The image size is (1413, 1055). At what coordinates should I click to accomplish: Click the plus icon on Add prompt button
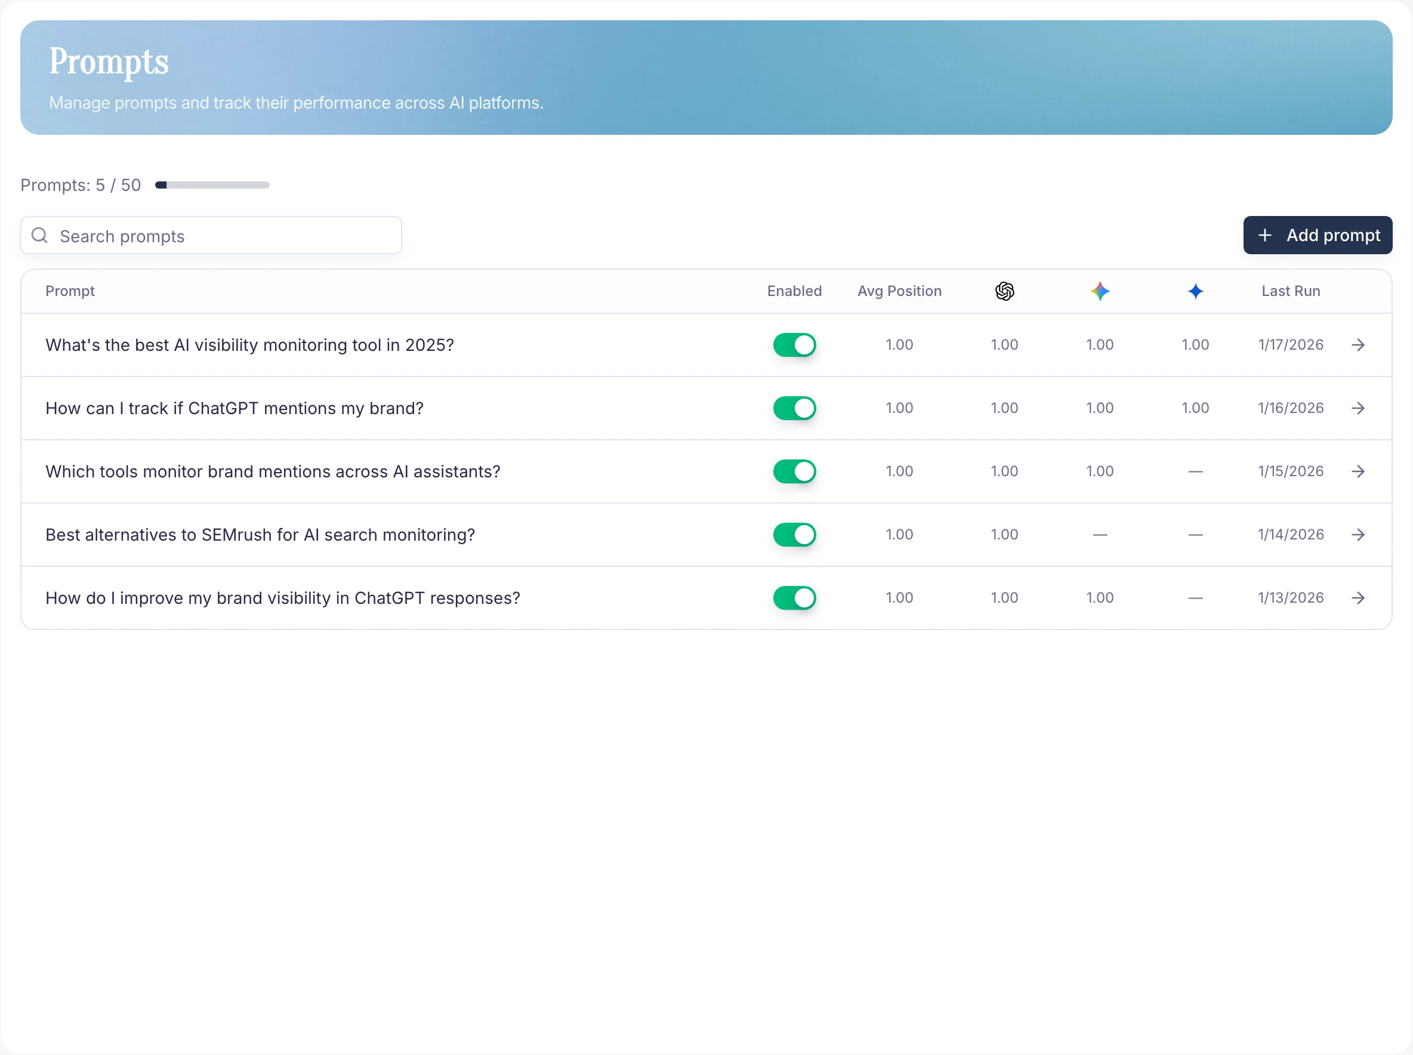1266,235
